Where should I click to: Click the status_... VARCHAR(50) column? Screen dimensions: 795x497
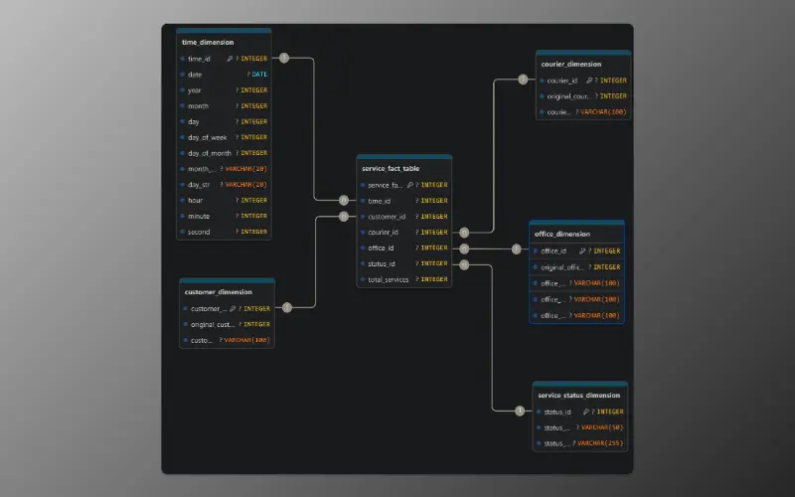580,427
